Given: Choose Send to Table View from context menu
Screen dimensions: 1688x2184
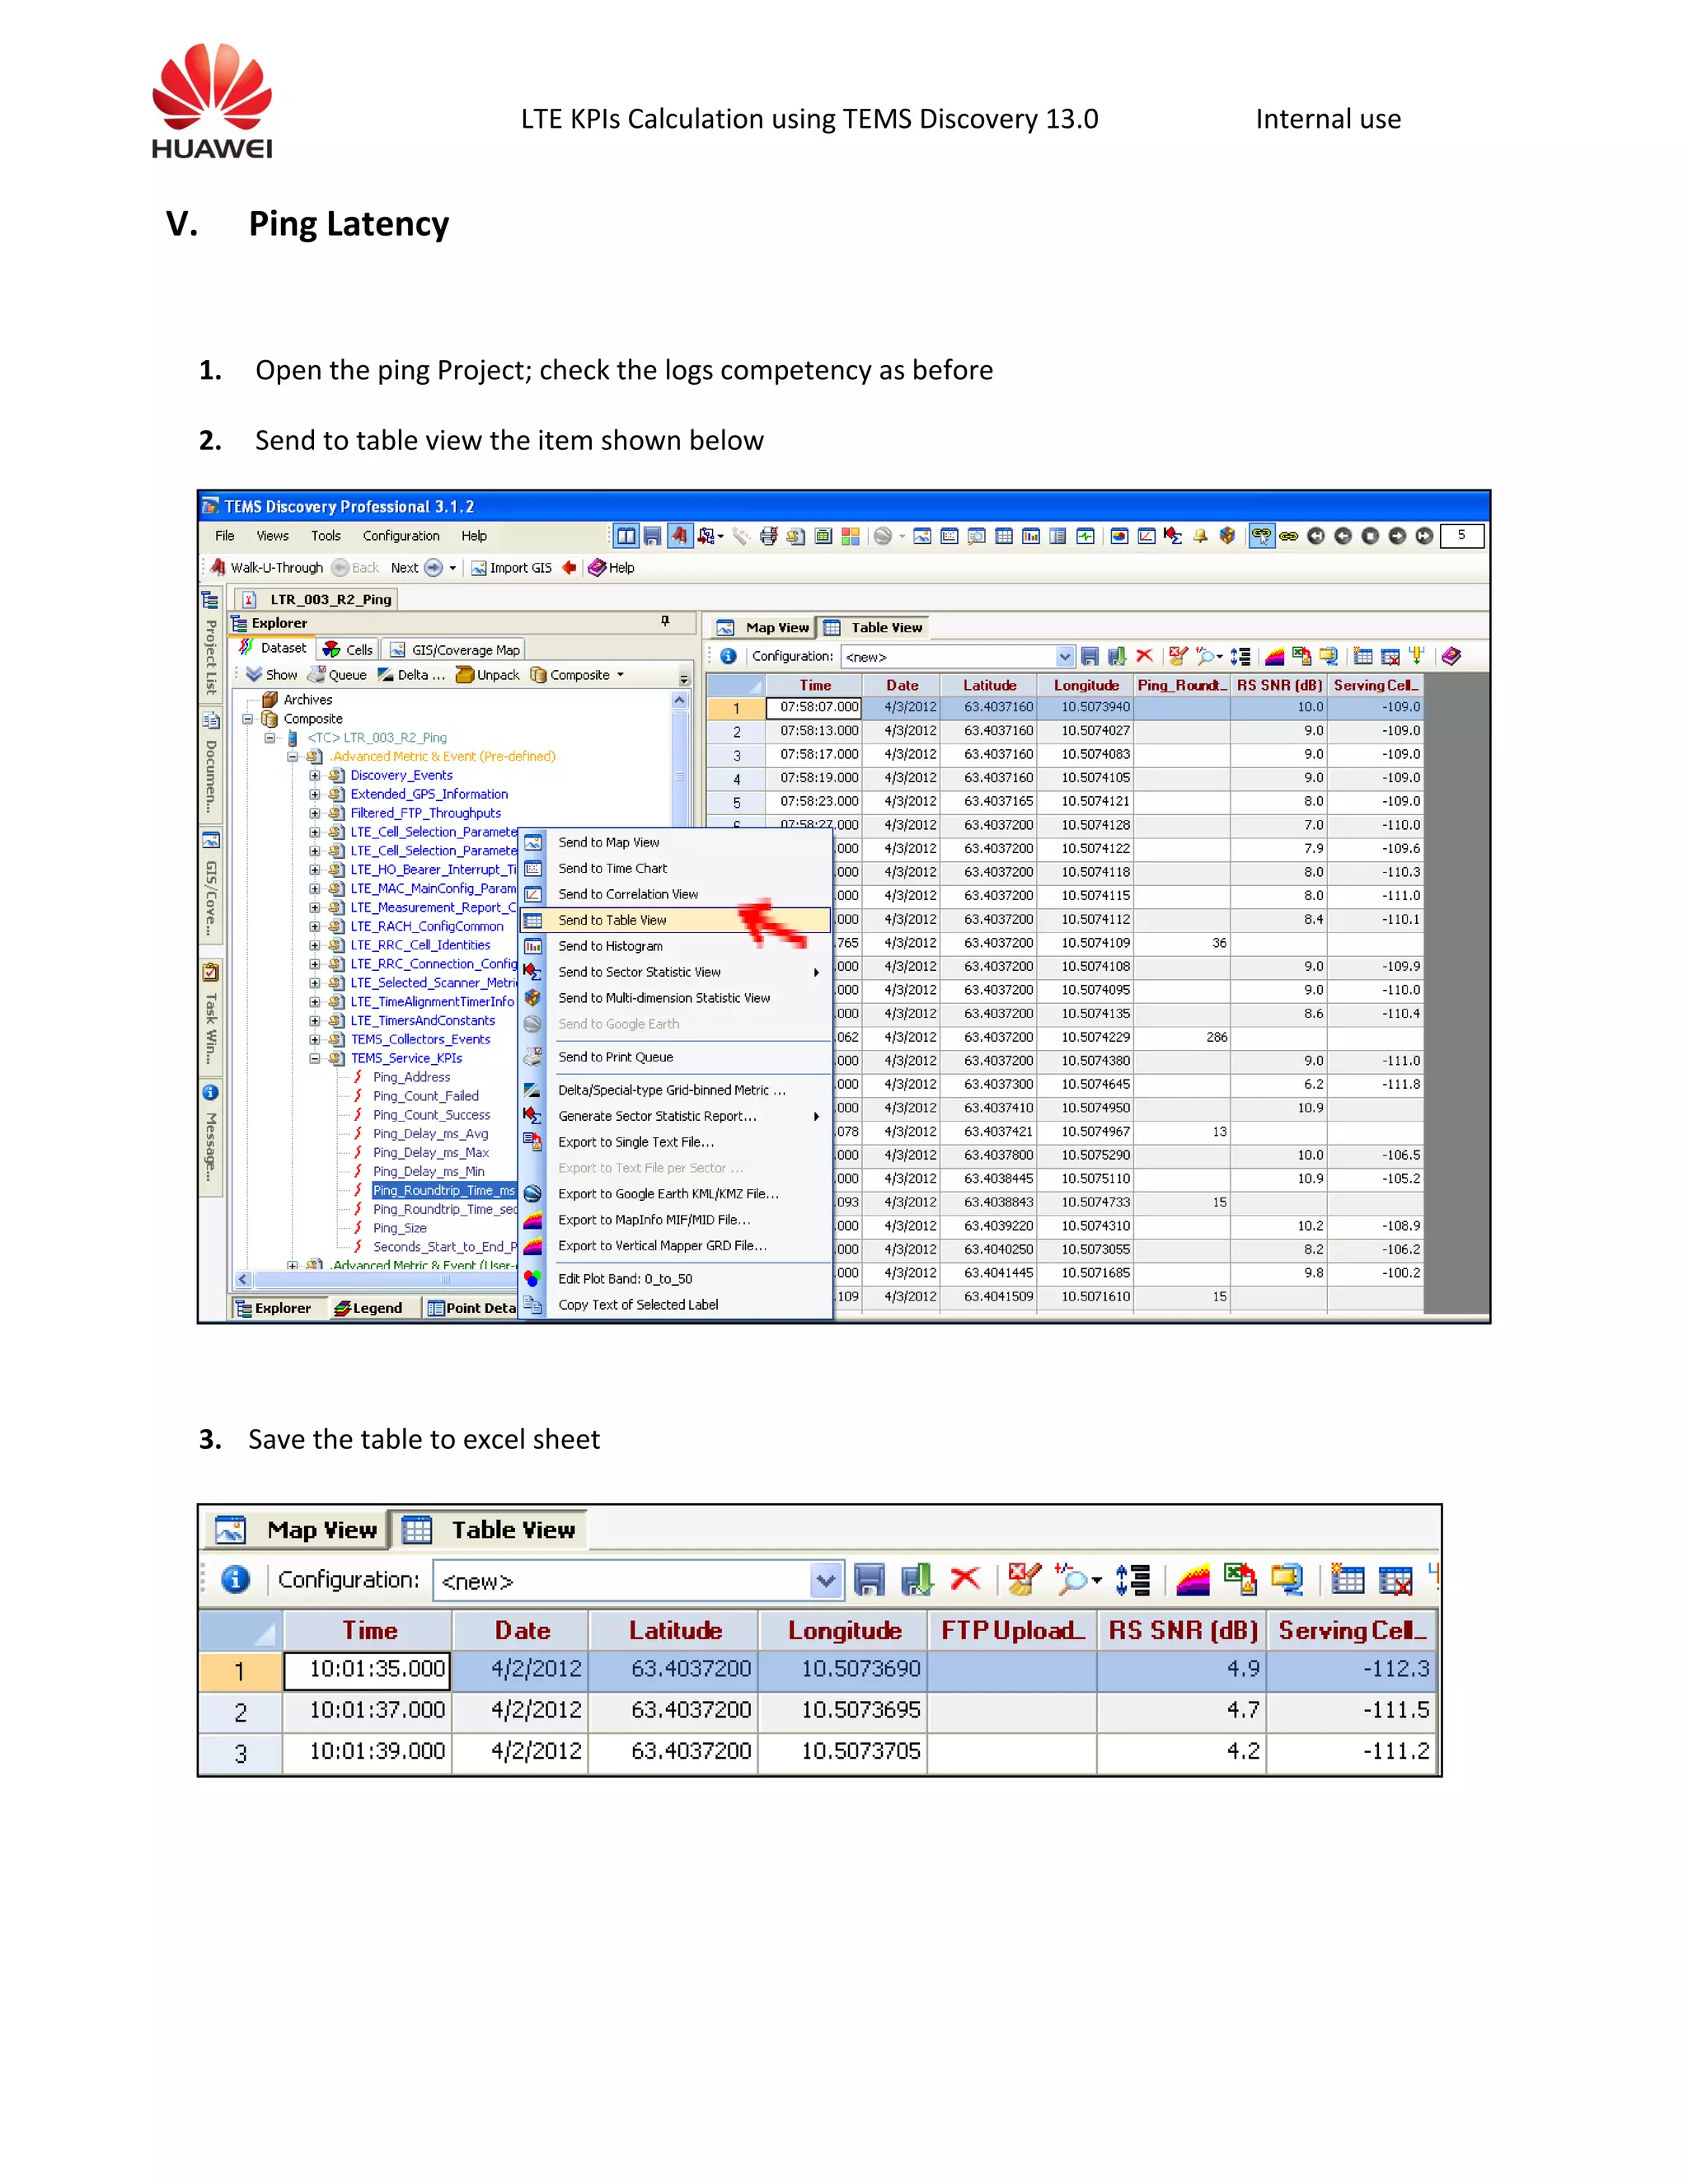Looking at the screenshot, I should click(675, 920).
